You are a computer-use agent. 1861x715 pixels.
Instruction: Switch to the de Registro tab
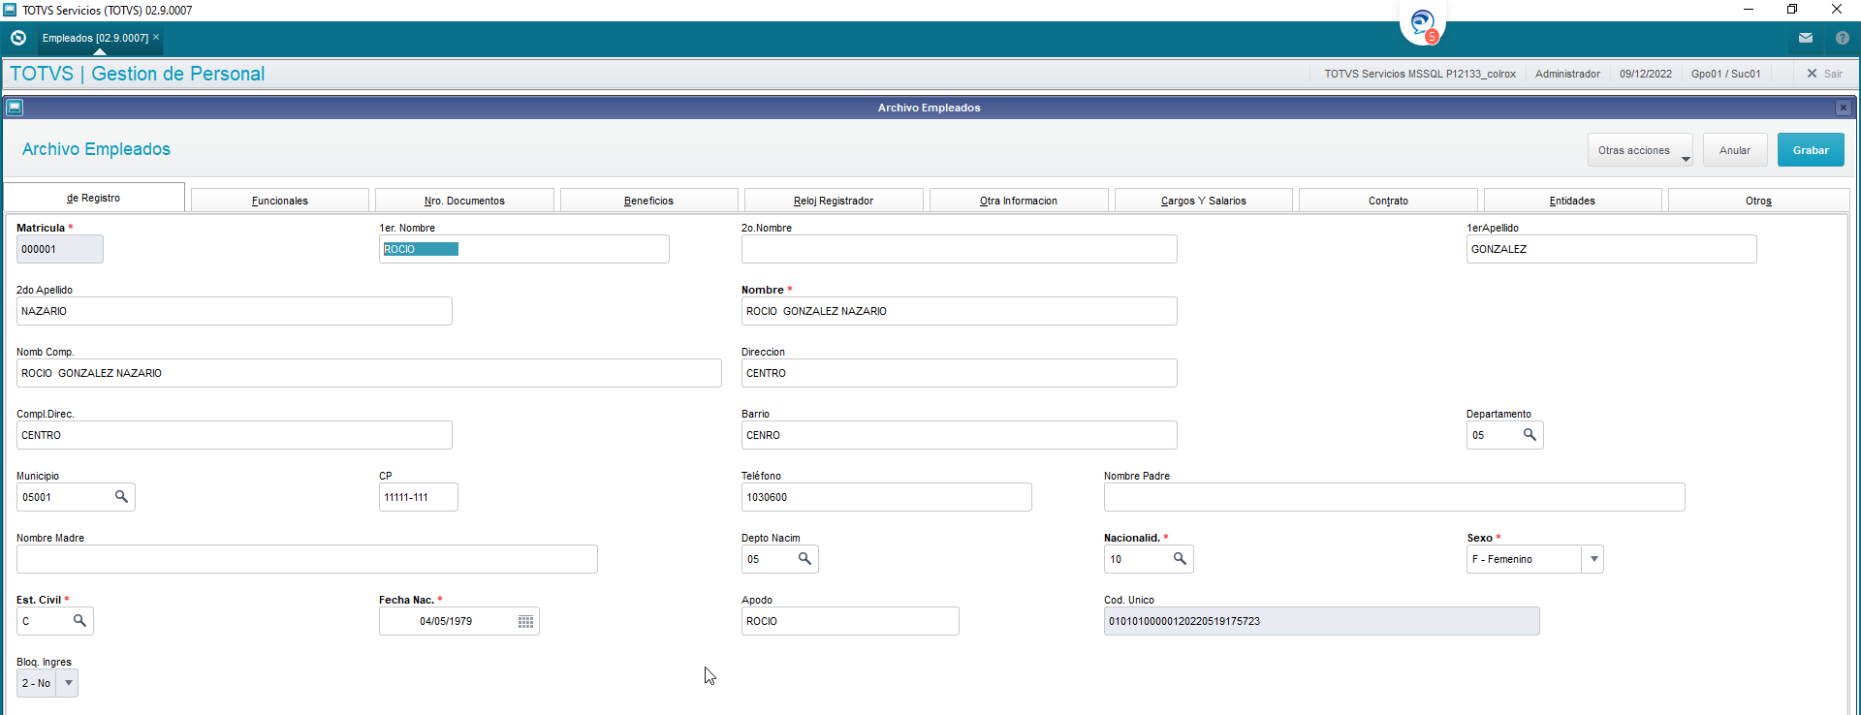pyautogui.click(x=94, y=198)
